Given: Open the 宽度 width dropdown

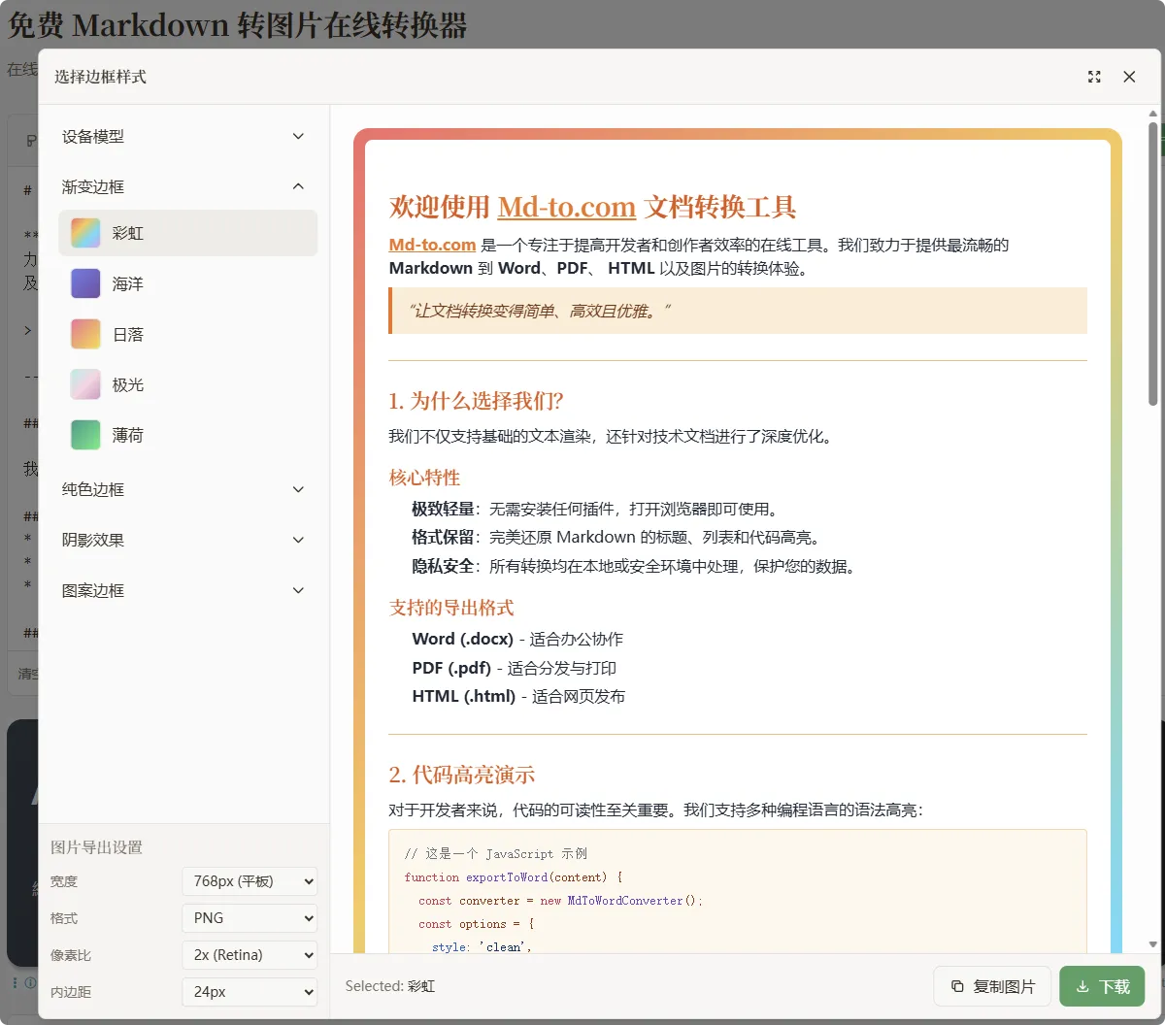Looking at the screenshot, I should click(250, 881).
